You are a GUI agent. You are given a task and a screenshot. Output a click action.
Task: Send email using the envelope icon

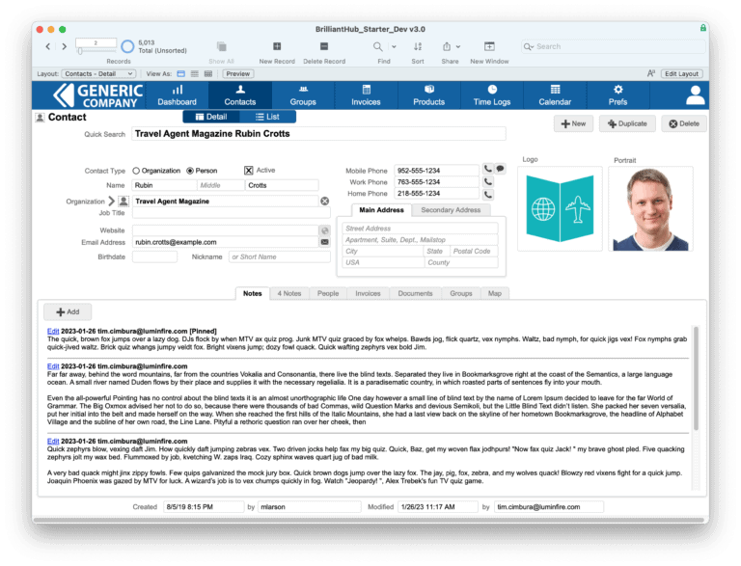[x=325, y=243]
